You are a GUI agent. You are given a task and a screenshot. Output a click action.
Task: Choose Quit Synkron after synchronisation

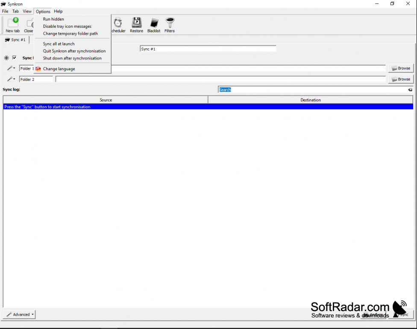pos(72,51)
